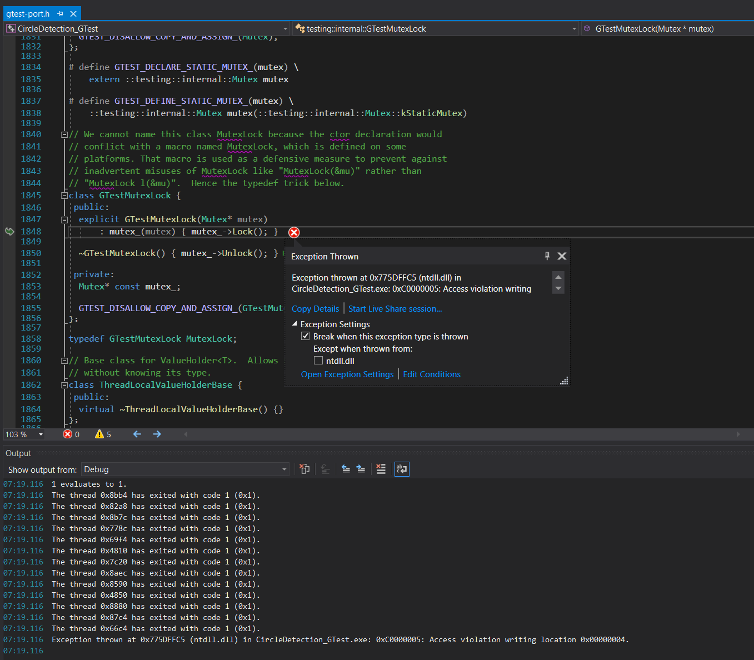
Task: Navigate backward with the left arrow
Action: 137,434
